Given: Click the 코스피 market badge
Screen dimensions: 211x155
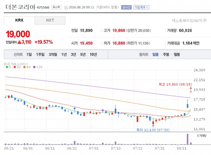Looking at the screenshot, I should pos(56,7).
